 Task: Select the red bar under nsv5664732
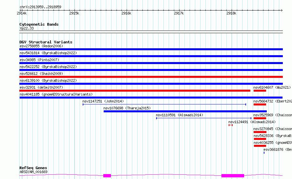pos(260,104)
